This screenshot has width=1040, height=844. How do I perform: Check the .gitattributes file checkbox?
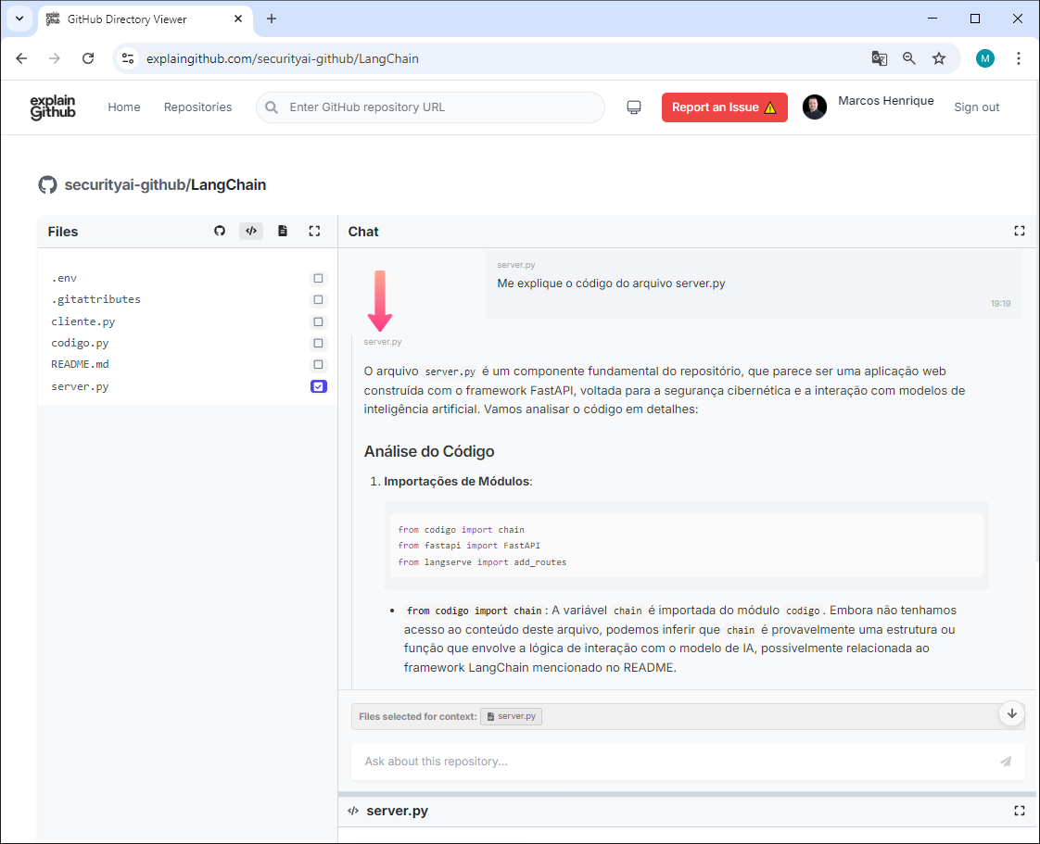click(318, 299)
